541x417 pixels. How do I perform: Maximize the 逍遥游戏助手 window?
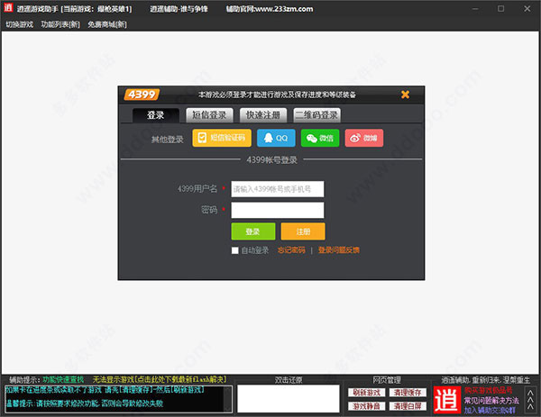pyautogui.click(x=501, y=9)
